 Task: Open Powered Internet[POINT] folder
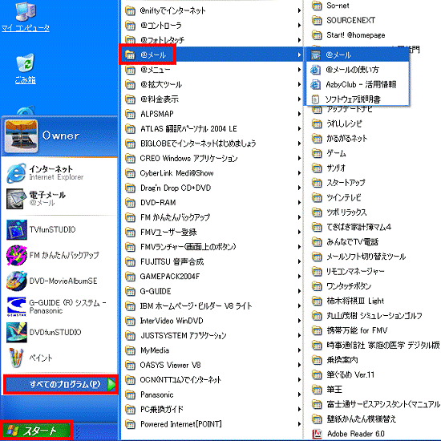point(212,424)
